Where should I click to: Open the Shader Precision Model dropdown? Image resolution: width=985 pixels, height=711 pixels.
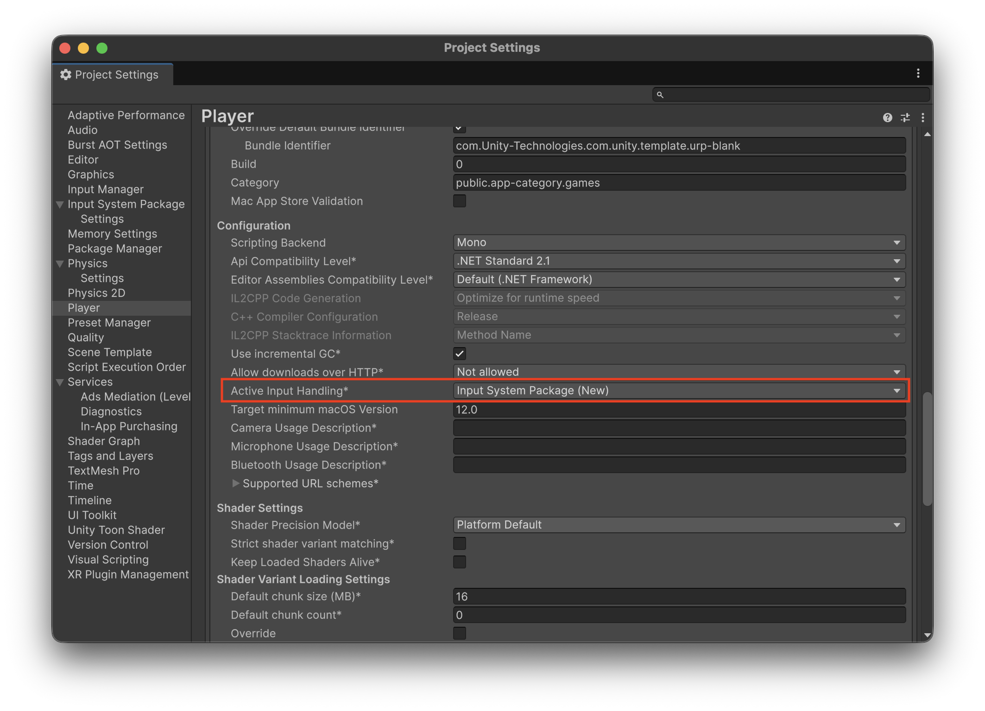679,525
